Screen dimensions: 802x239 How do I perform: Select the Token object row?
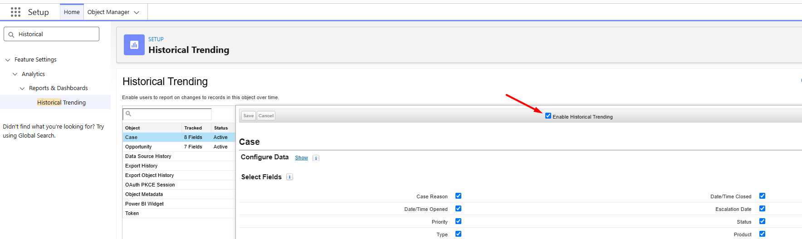click(x=179, y=213)
